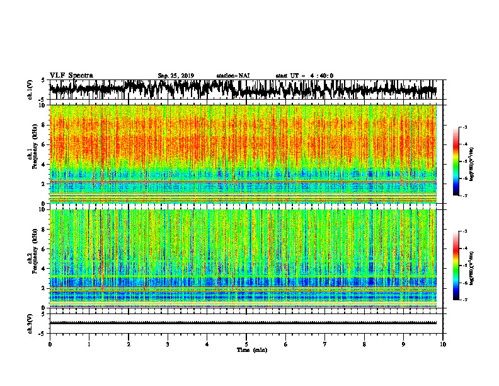
Task: Click the ch.3 voltage trace band
Action: tap(243, 323)
